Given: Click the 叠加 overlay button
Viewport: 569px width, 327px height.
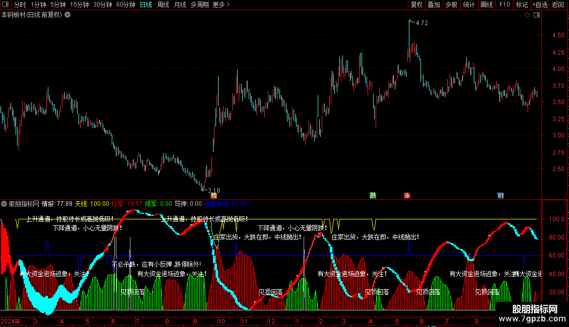Looking at the screenshot, I should pyautogui.click(x=434, y=5).
